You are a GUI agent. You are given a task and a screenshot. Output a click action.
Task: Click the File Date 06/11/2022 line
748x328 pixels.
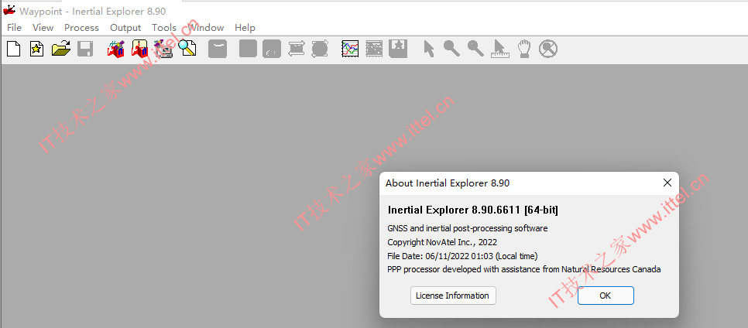point(462,256)
